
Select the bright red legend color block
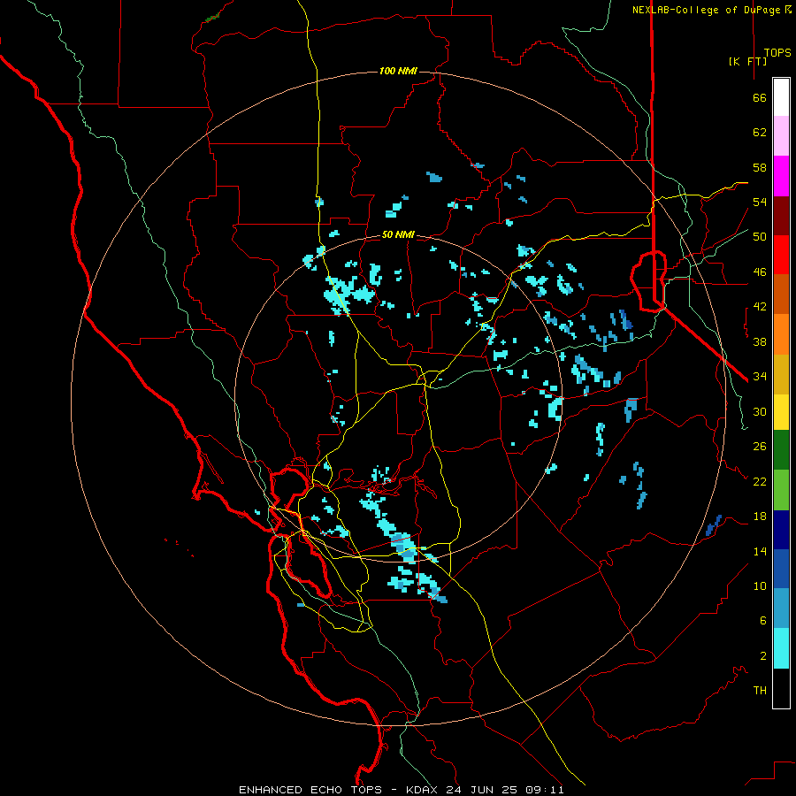click(x=781, y=255)
